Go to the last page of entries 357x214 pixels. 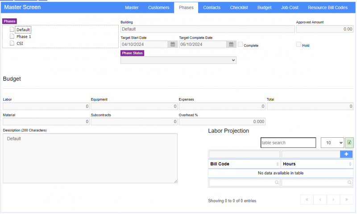click(346, 200)
